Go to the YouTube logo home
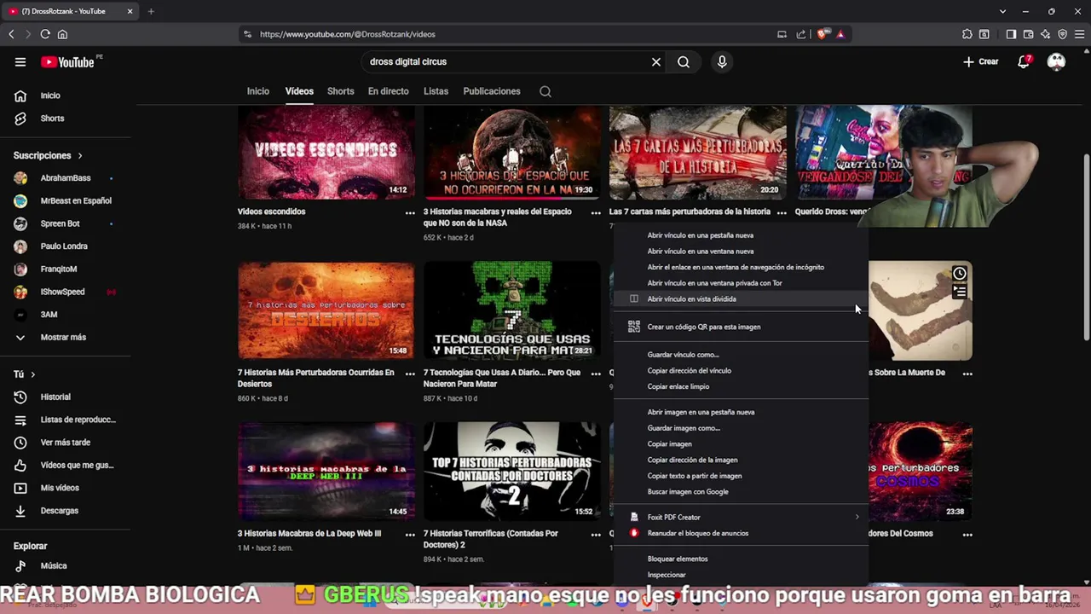 67,61
